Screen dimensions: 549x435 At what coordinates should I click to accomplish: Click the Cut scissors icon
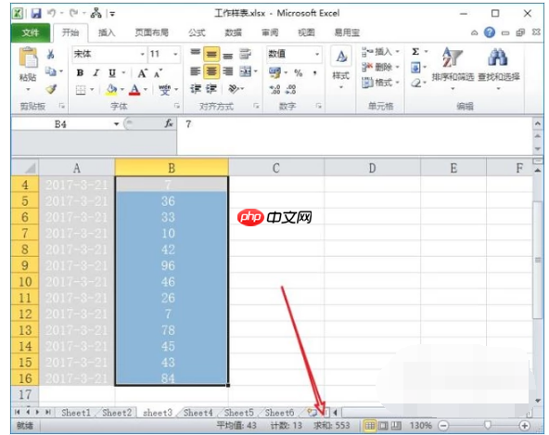click(x=51, y=54)
